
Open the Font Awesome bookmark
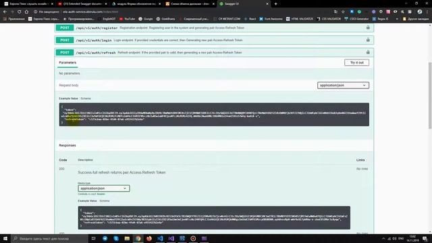pyautogui.click(x=271, y=19)
